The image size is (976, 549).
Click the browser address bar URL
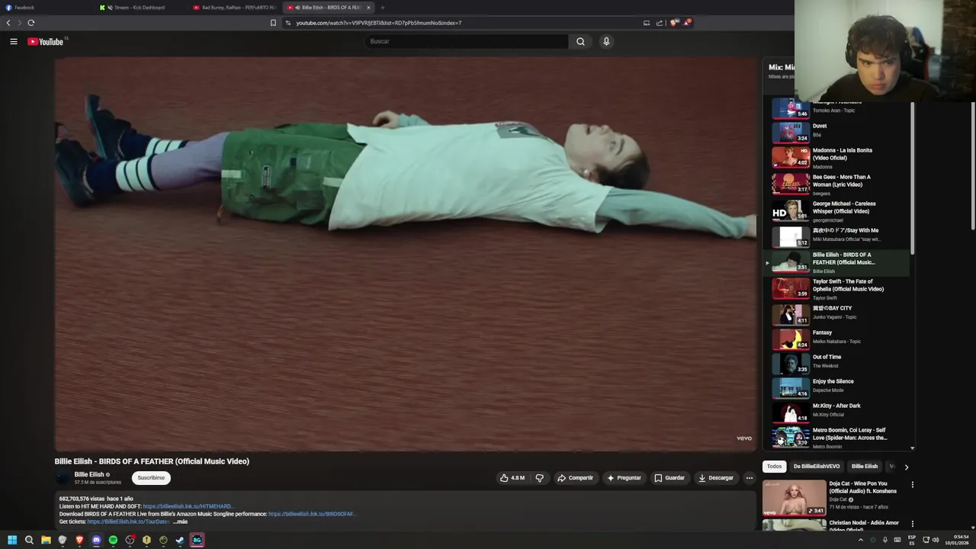pyautogui.click(x=379, y=23)
